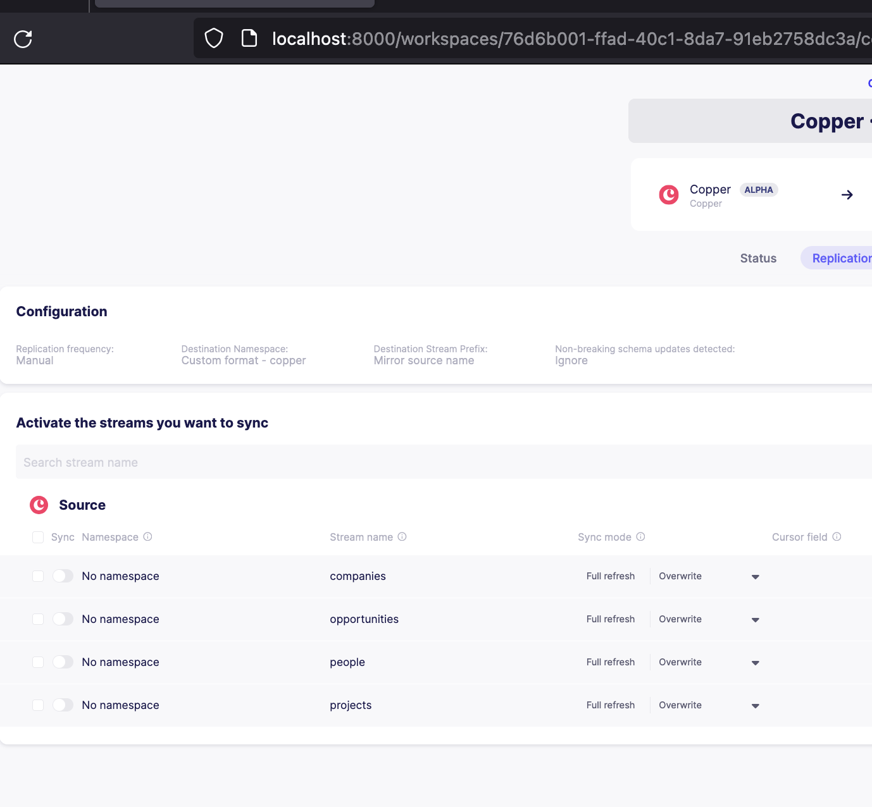Open Copper source via the arrow icon
Screen dimensions: 872x807
pos(847,195)
